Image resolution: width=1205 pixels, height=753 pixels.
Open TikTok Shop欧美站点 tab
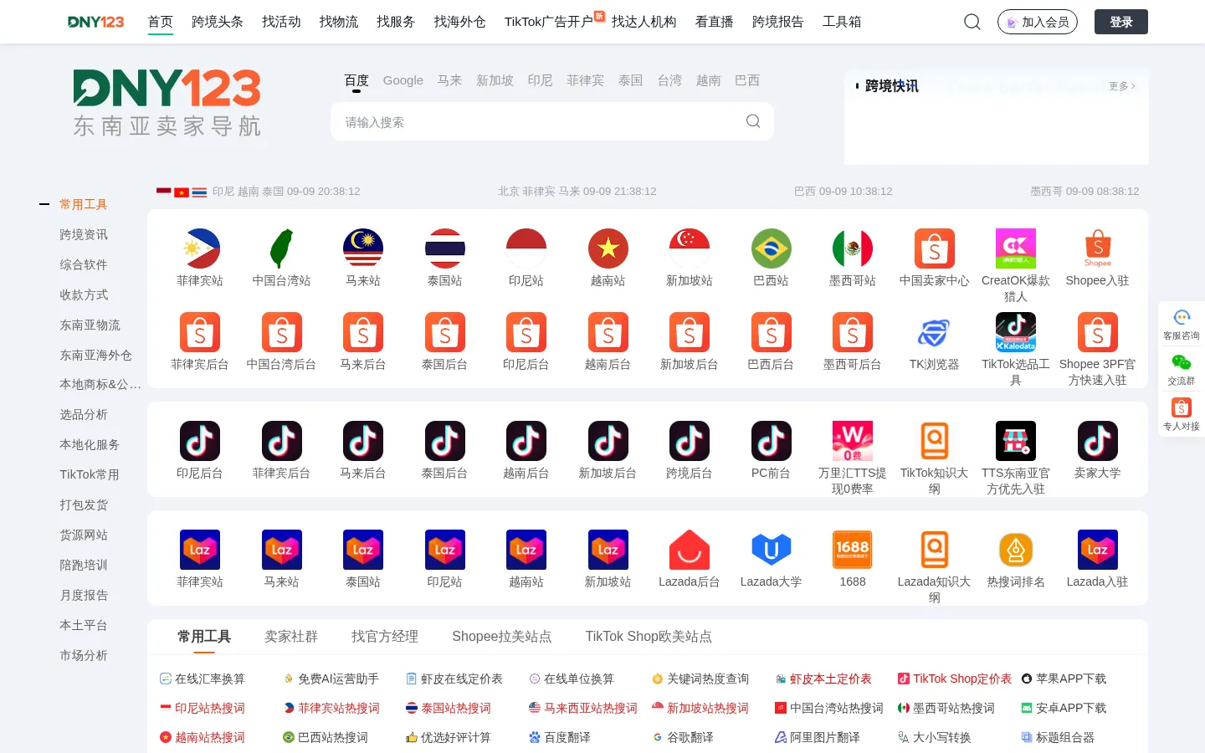tap(649, 637)
